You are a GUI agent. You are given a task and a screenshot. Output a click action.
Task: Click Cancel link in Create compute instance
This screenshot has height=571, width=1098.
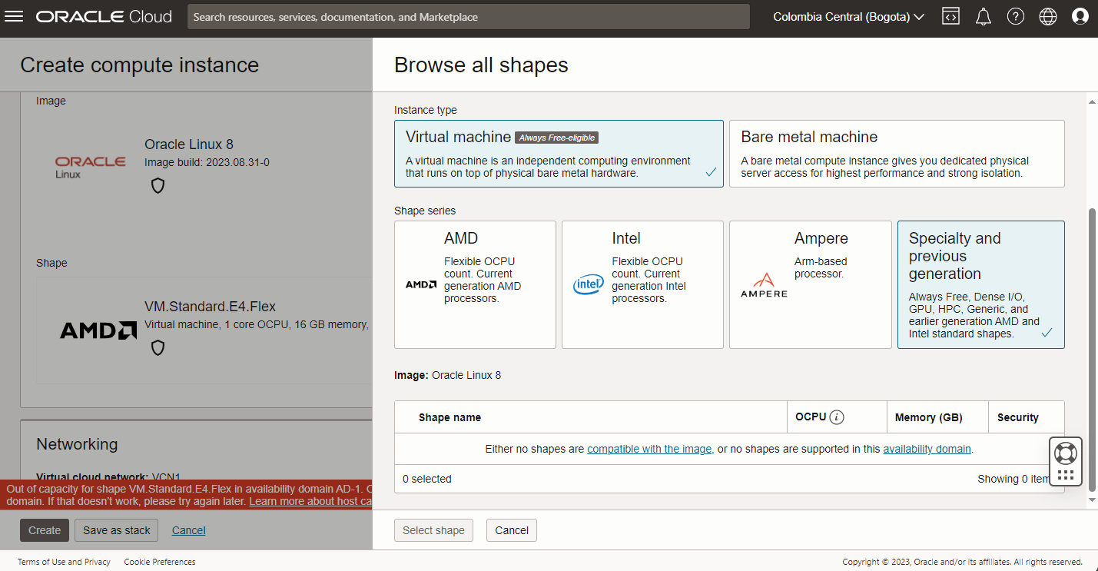[x=188, y=530]
